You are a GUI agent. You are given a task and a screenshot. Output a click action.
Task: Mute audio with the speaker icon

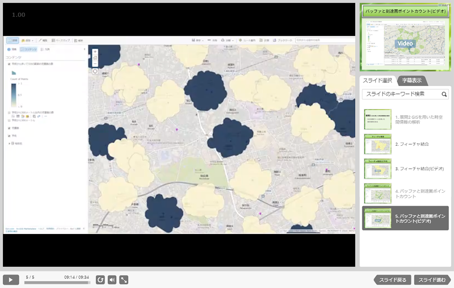click(x=112, y=280)
